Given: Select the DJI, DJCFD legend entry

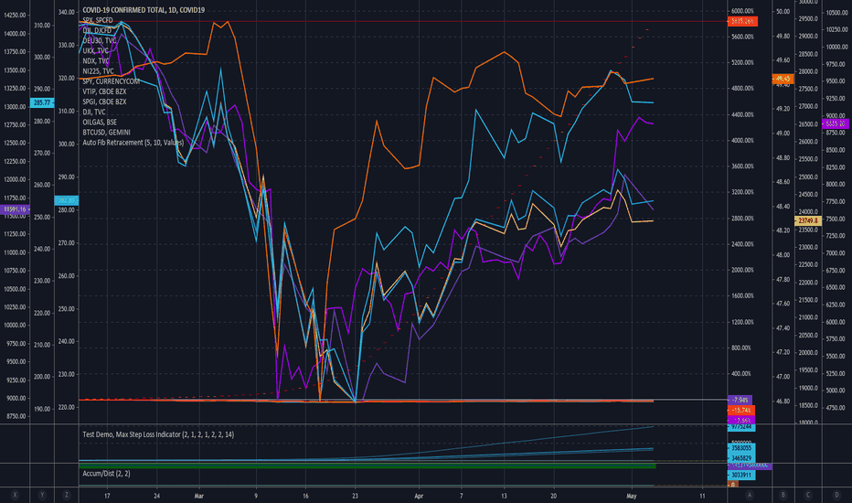Looking at the screenshot, I should [x=97, y=30].
